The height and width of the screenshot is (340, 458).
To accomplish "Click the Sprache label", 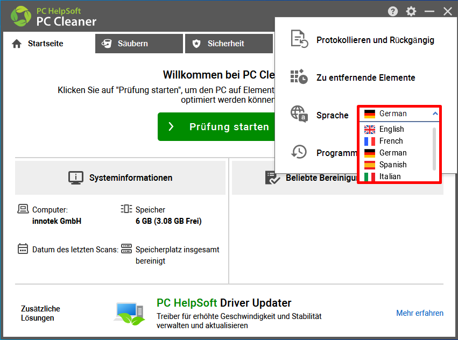I will pyautogui.click(x=333, y=115).
